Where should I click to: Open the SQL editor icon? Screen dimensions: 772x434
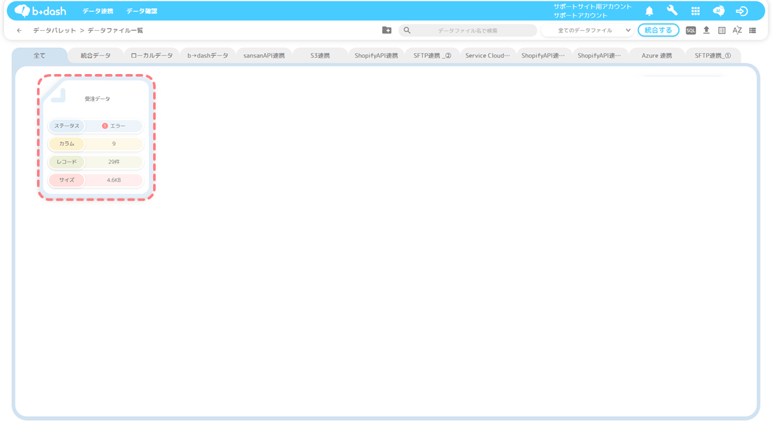[x=691, y=30]
